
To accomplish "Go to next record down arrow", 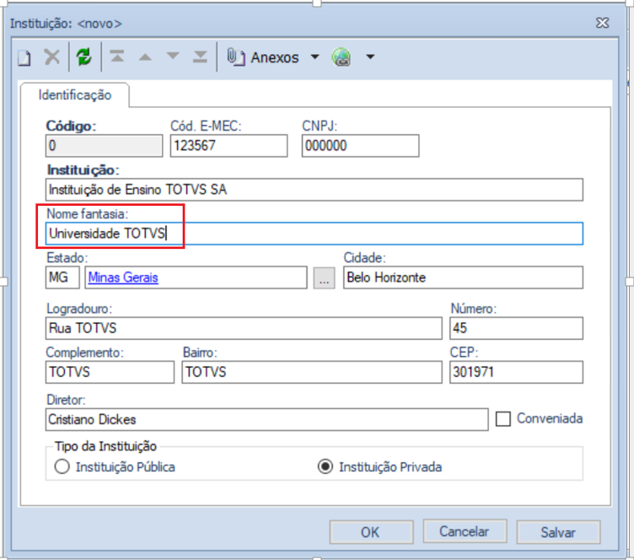I will (173, 56).
